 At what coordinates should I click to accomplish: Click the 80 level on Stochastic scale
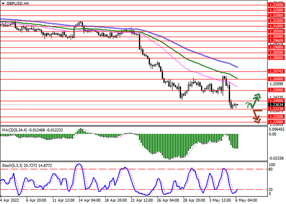coord(271,169)
